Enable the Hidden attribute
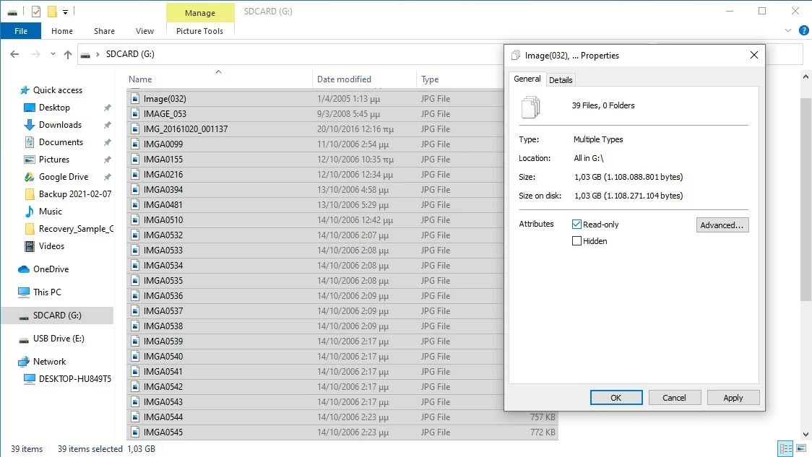 pos(576,240)
